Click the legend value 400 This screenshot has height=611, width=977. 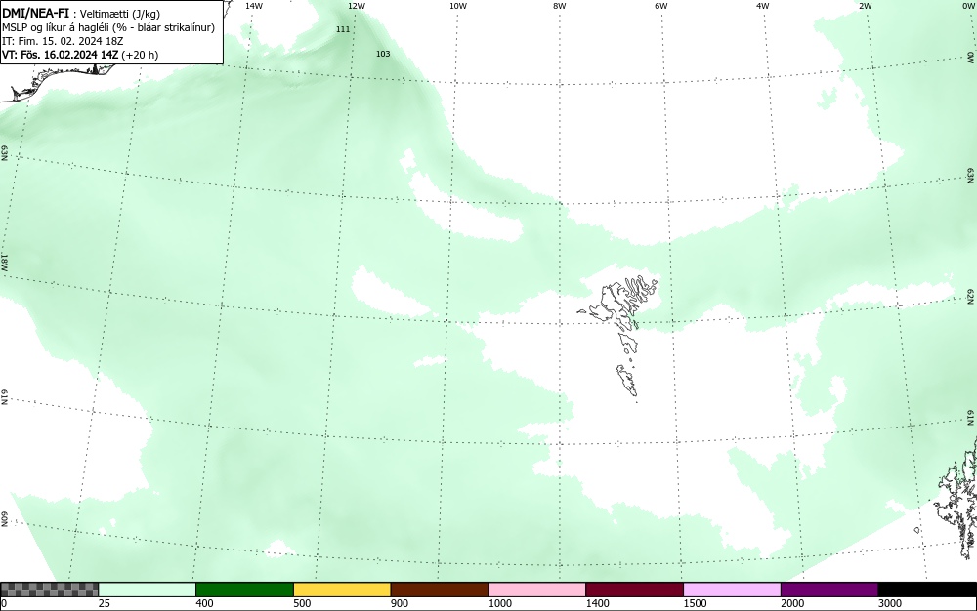click(x=204, y=603)
